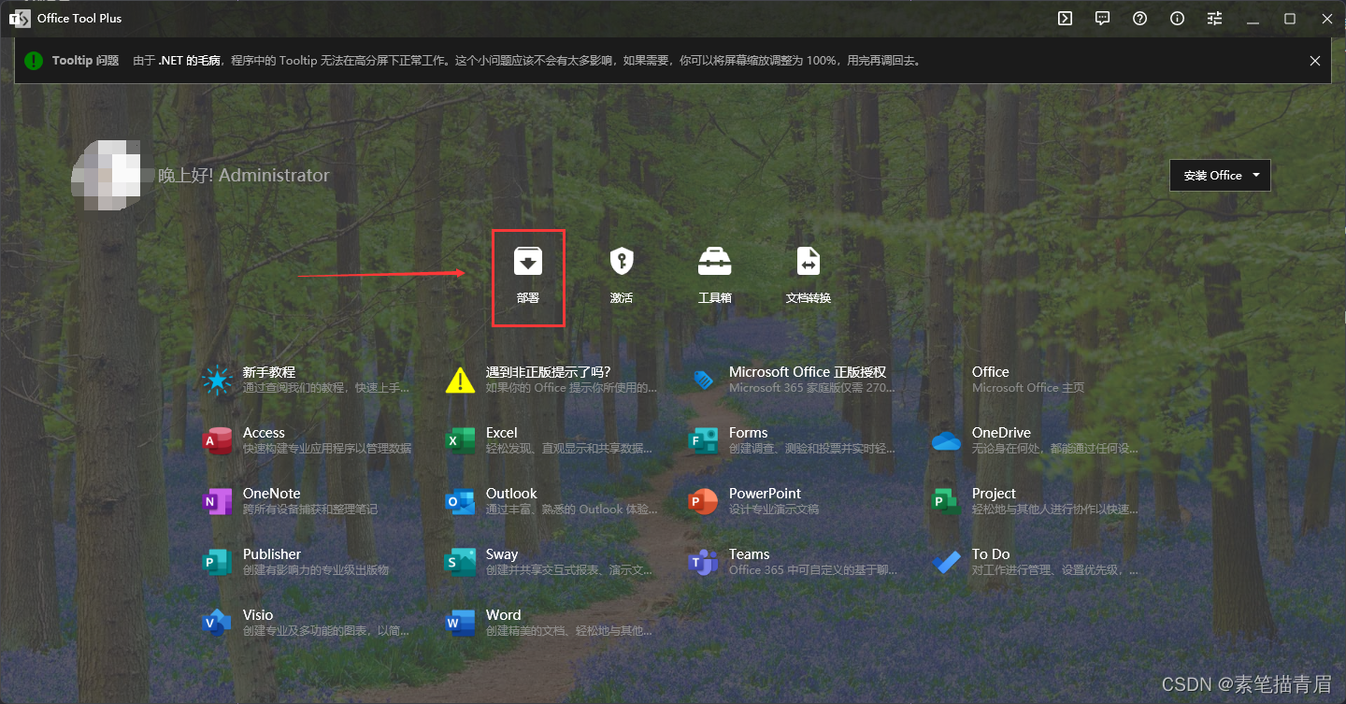Click the PowerPoint label text

[x=766, y=494]
